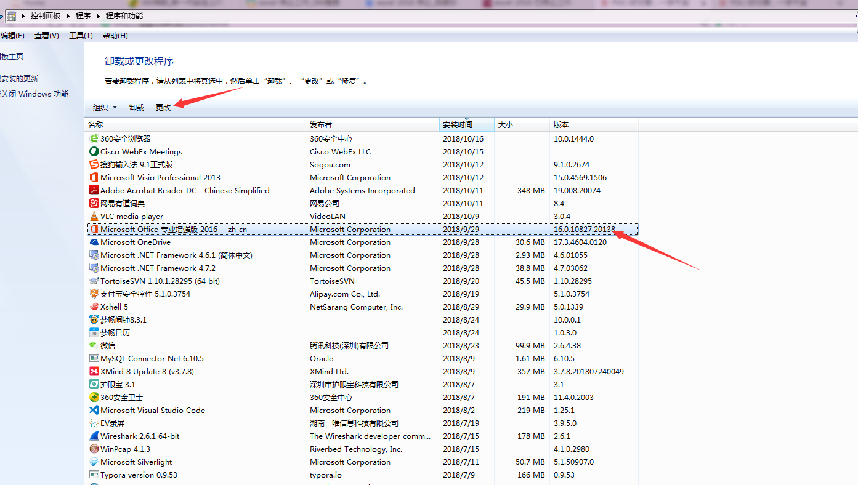Viewport: 858px width, 485px height.
Task: Select the 护眼宝 3.1 icon
Action: coord(94,384)
